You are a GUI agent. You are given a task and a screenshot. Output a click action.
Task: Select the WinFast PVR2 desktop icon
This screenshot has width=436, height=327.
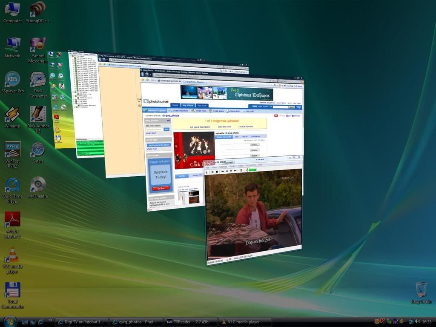(12, 149)
